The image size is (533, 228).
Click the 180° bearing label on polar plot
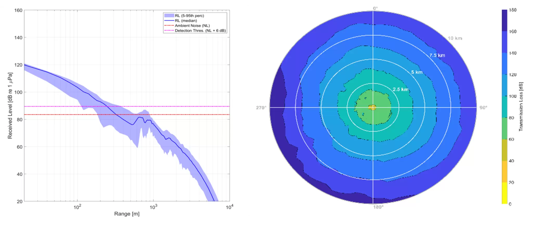[x=378, y=207]
